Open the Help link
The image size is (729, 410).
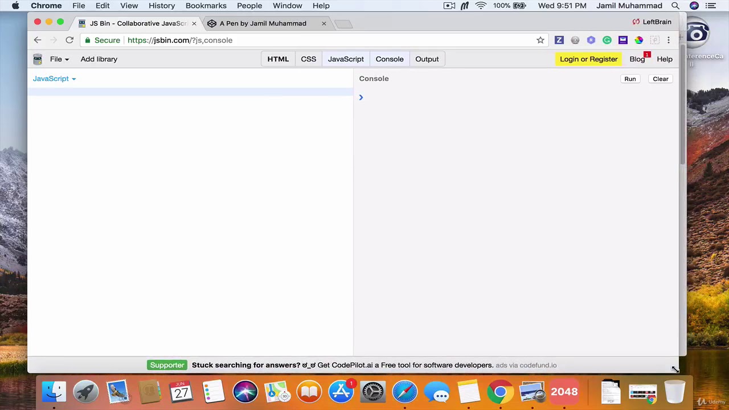[x=665, y=59]
